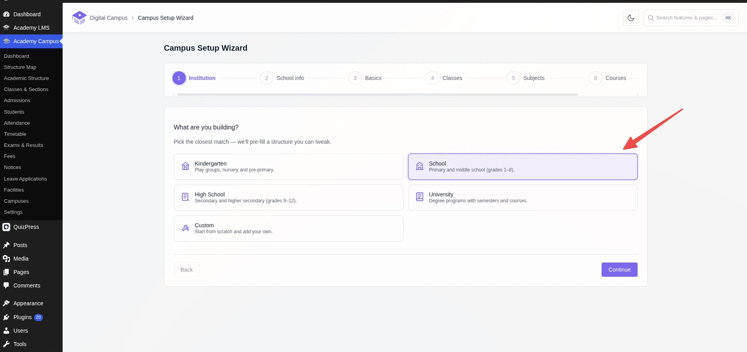This screenshot has width=747, height=352.
Task: Click the WordPress Dashboard gauge icon
Action: [x=6, y=14]
